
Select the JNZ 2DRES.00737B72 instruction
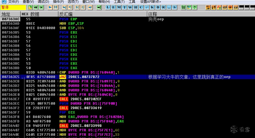point(79,77)
